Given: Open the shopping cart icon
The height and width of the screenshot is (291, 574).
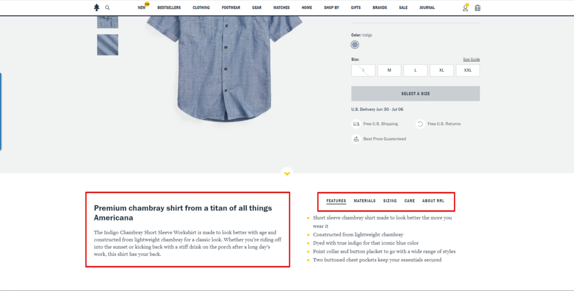Looking at the screenshot, I should click(478, 8).
